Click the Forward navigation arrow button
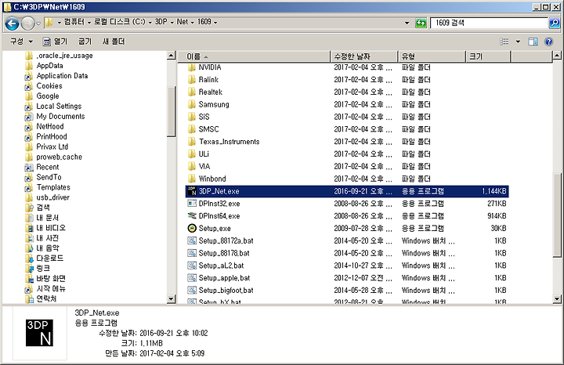Viewport: 564px width, 365px height. (27, 23)
